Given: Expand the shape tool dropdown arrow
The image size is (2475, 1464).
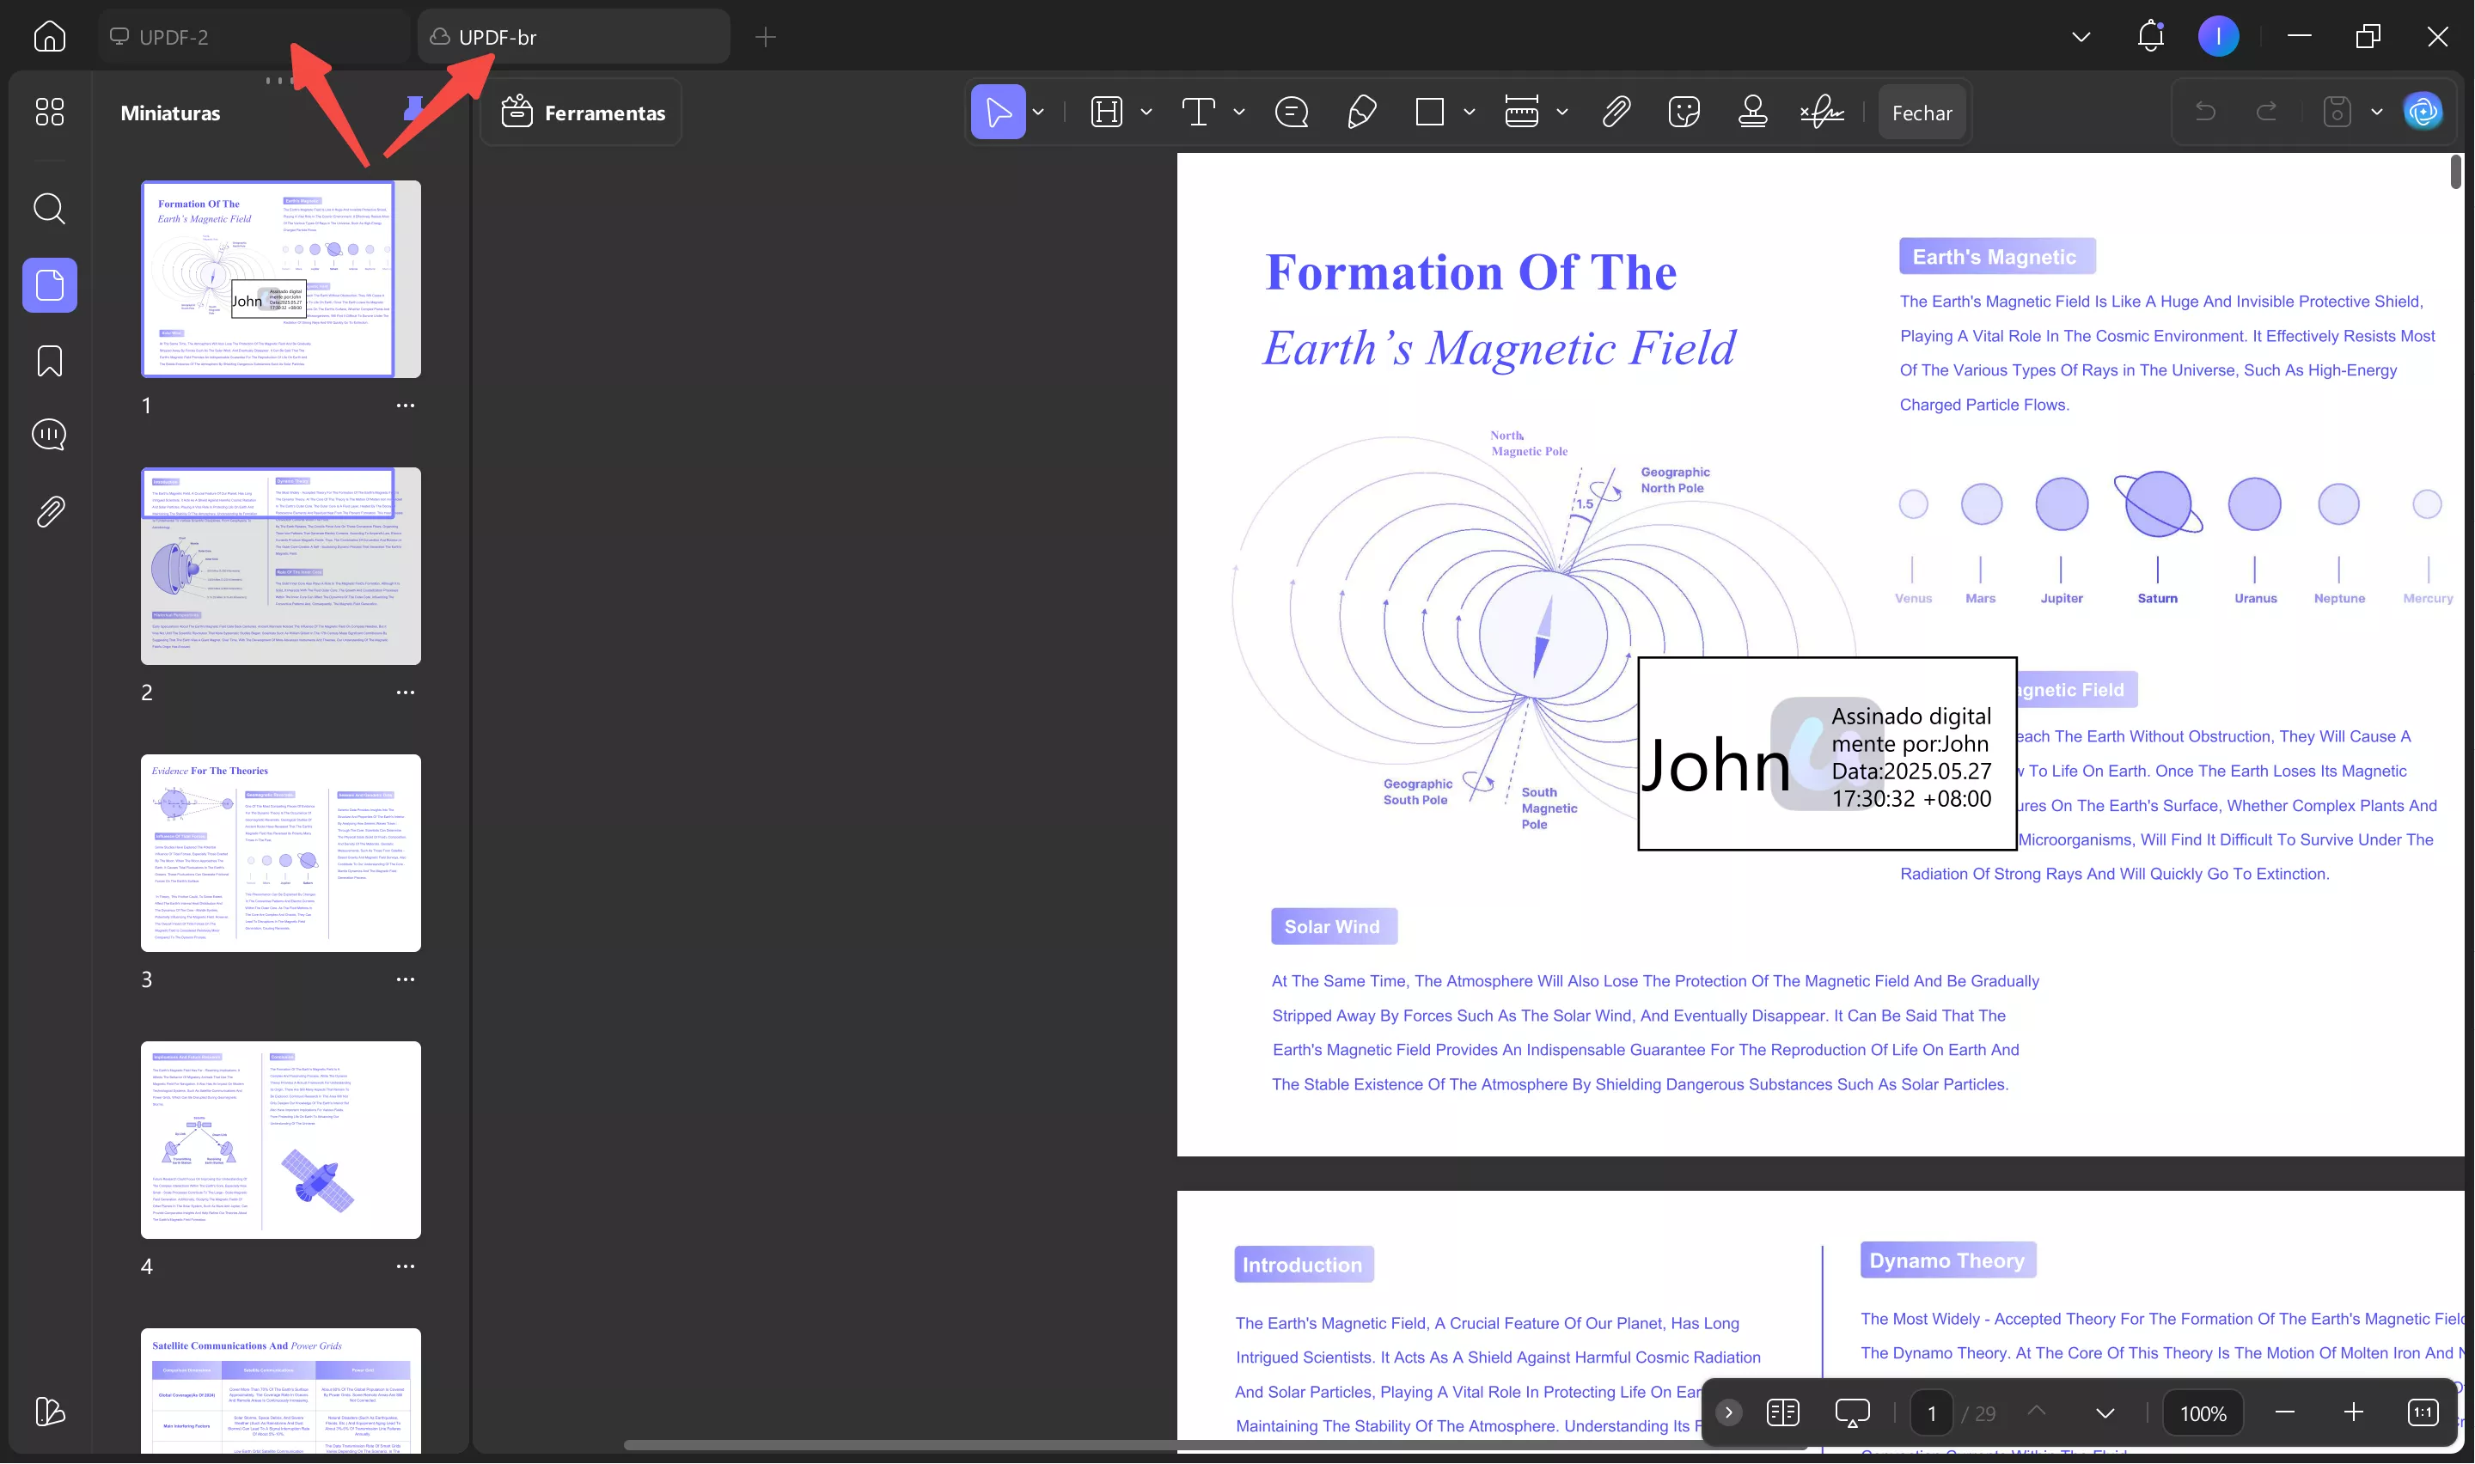Looking at the screenshot, I should (x=1469, y=113).
